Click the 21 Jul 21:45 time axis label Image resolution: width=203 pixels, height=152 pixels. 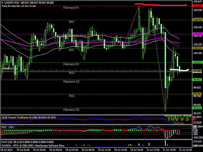tap(185, 150)
